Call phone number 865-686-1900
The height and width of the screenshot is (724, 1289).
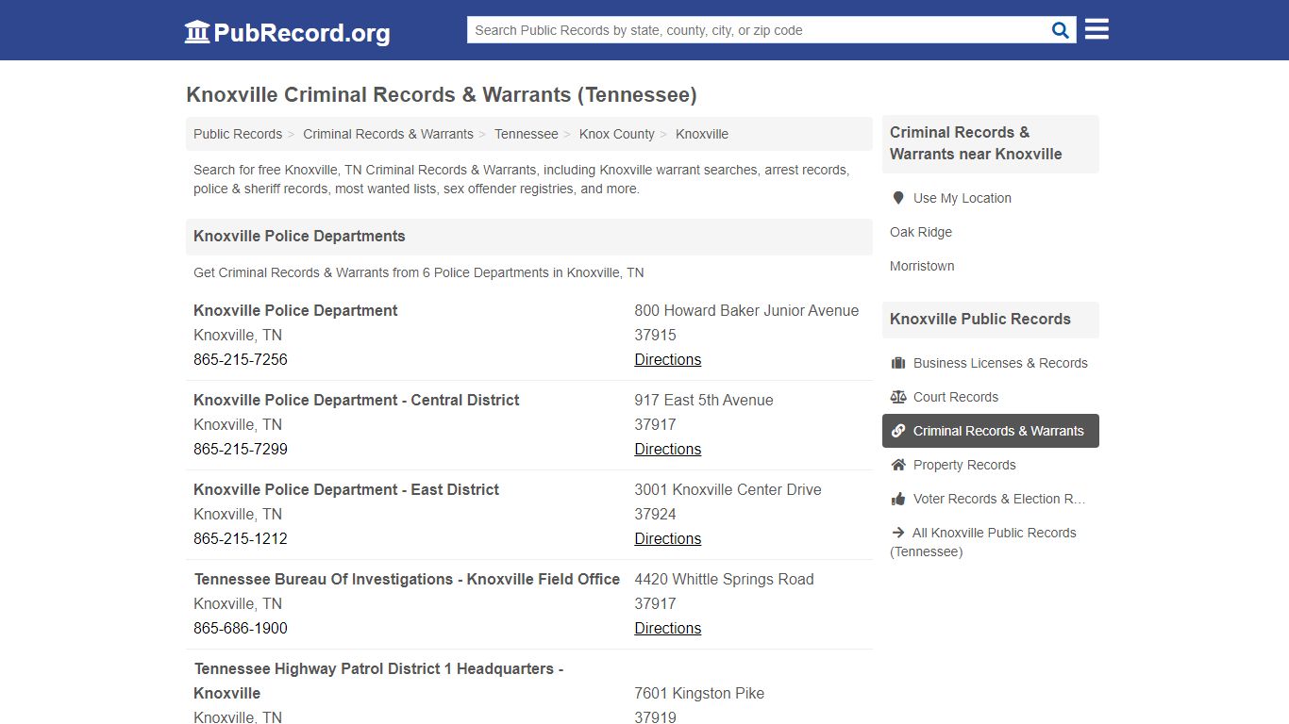coord(241,628)
